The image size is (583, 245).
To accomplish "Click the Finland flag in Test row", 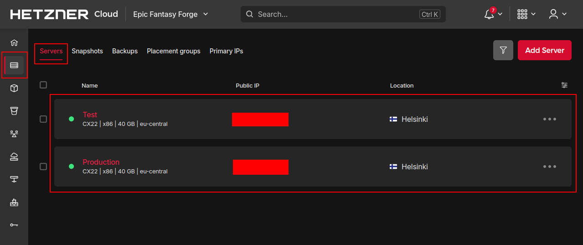I will click(393, 119).
